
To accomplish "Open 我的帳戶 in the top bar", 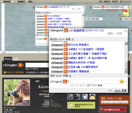I will click(115, 2).
